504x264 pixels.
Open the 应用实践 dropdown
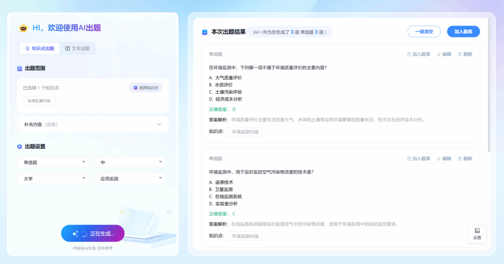tap(129, 179)
